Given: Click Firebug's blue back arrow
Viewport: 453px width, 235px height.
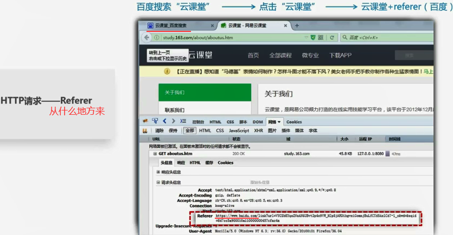Looking at the screenshot, I should pyautogui.click(x=165, y=121).
